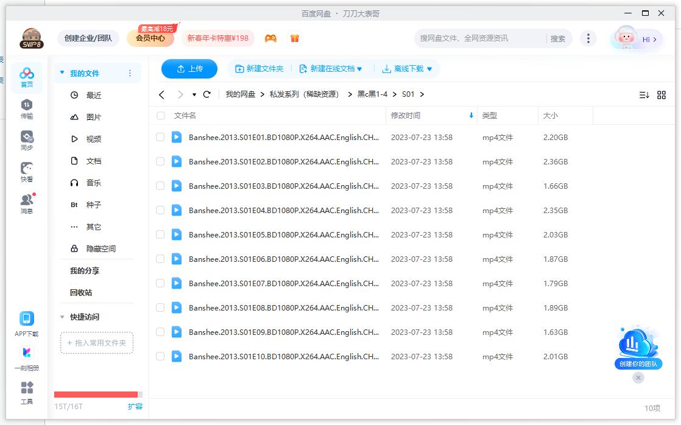This screenshot has width=681, height=425.
Task: Refresh the current folder view
Action: (x=206, y=94)
